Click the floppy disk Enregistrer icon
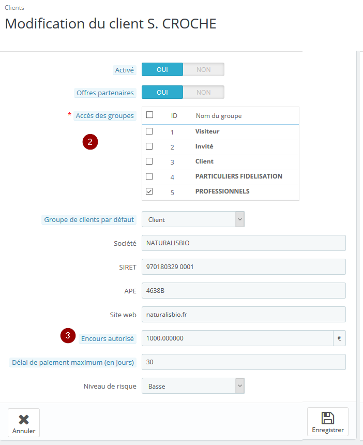363x445 pixels. (x=327, y=418)
